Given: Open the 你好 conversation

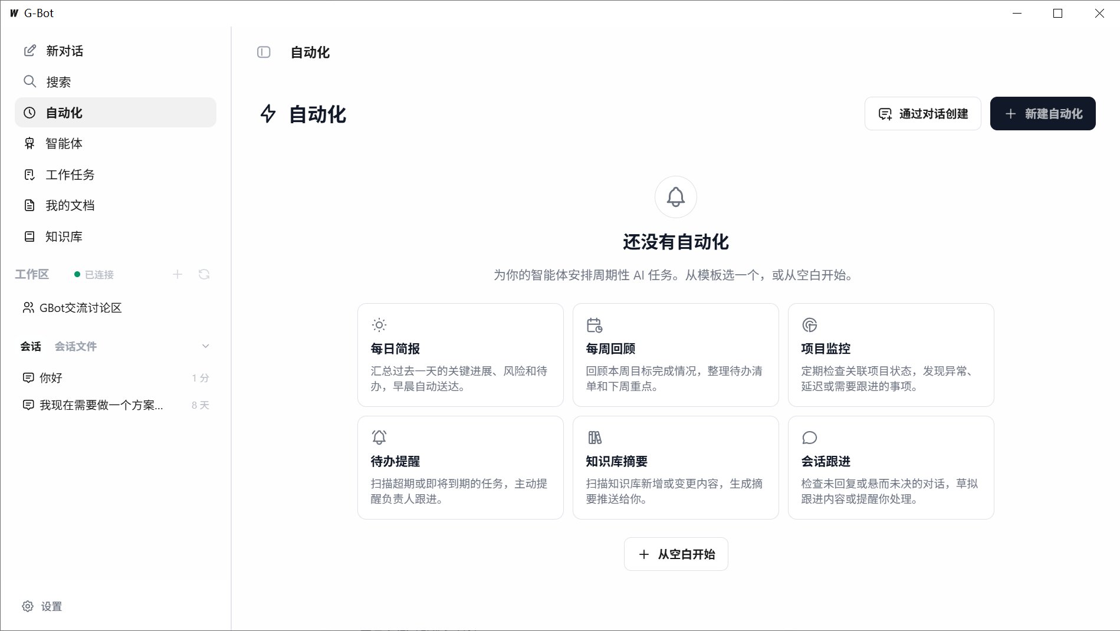Looking at the screenshot, I should pyautogui.click(x=116, y=378).
